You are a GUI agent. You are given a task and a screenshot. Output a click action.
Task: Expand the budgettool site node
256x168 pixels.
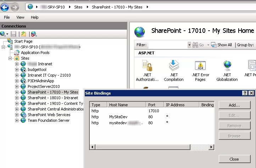(x=17, y=70)
